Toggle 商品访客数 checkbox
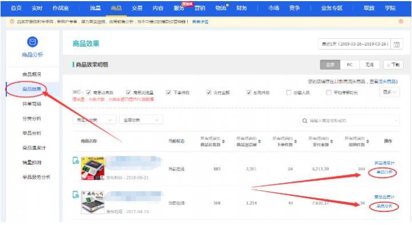Viewport: 412px width, 225px height. (x=89, y=93)
